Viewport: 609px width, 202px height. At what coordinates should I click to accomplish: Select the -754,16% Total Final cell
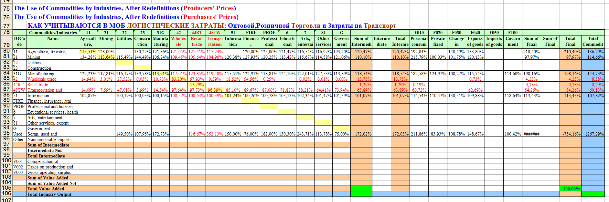(570, 134)
